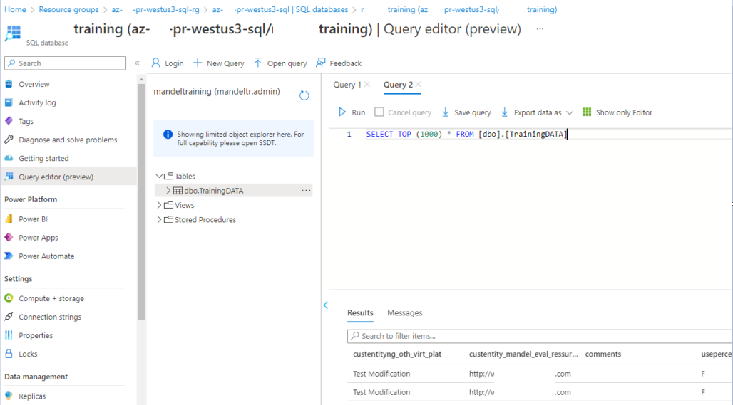733x405 pixels.
Task: Expand the dbo.TrainingDATA table node
Action: pyautogui.click(x=168, y=190)
